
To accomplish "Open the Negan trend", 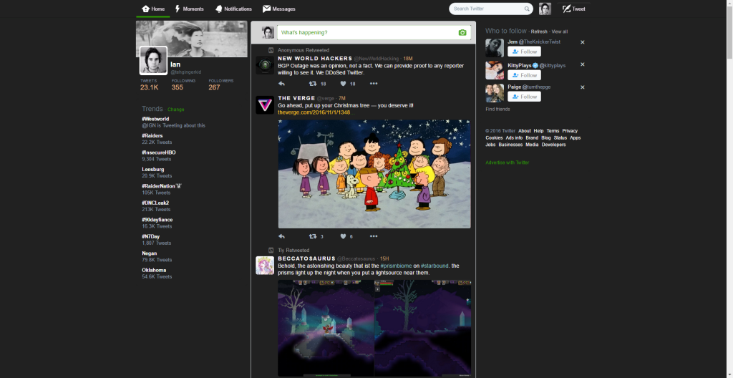I will point(150,253).
